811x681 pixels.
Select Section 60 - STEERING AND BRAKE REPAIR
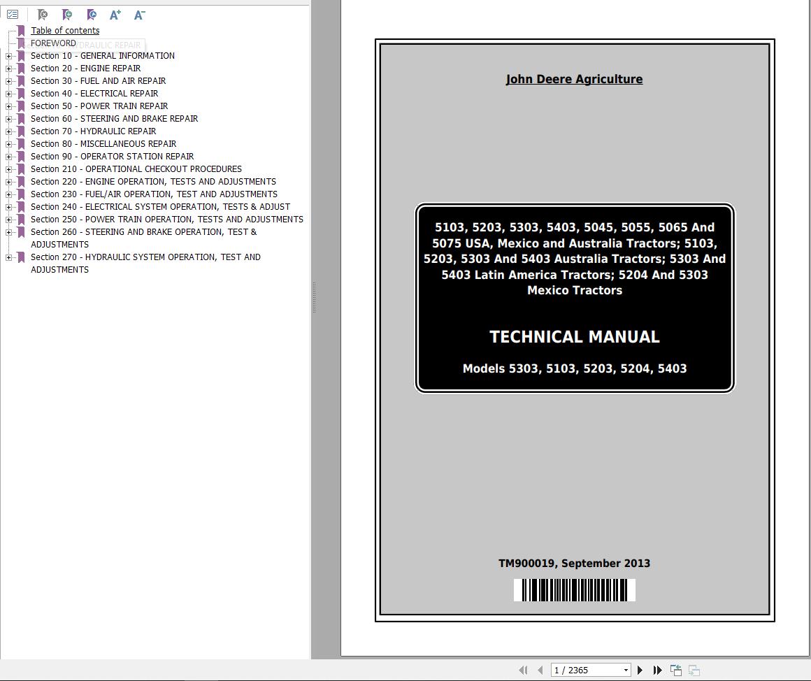click(x=114, y=119)
